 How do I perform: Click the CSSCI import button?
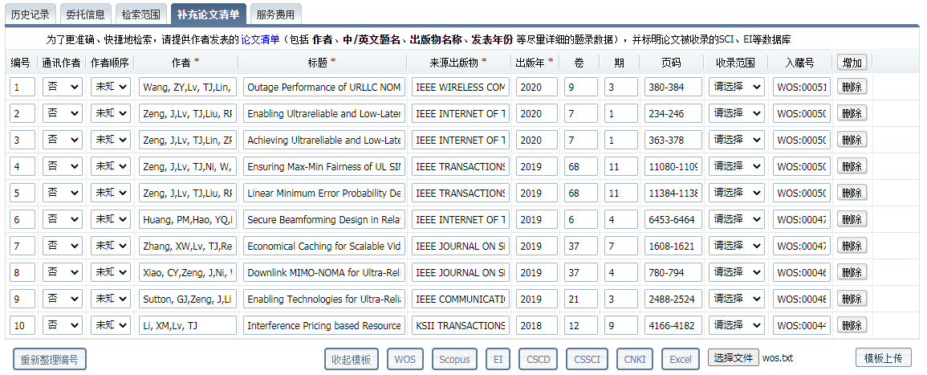coord(587,359)
